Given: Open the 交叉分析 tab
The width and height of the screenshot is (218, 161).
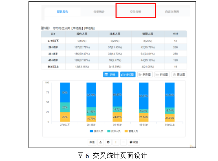Looking at the screenshot, I should click(135, 12).
